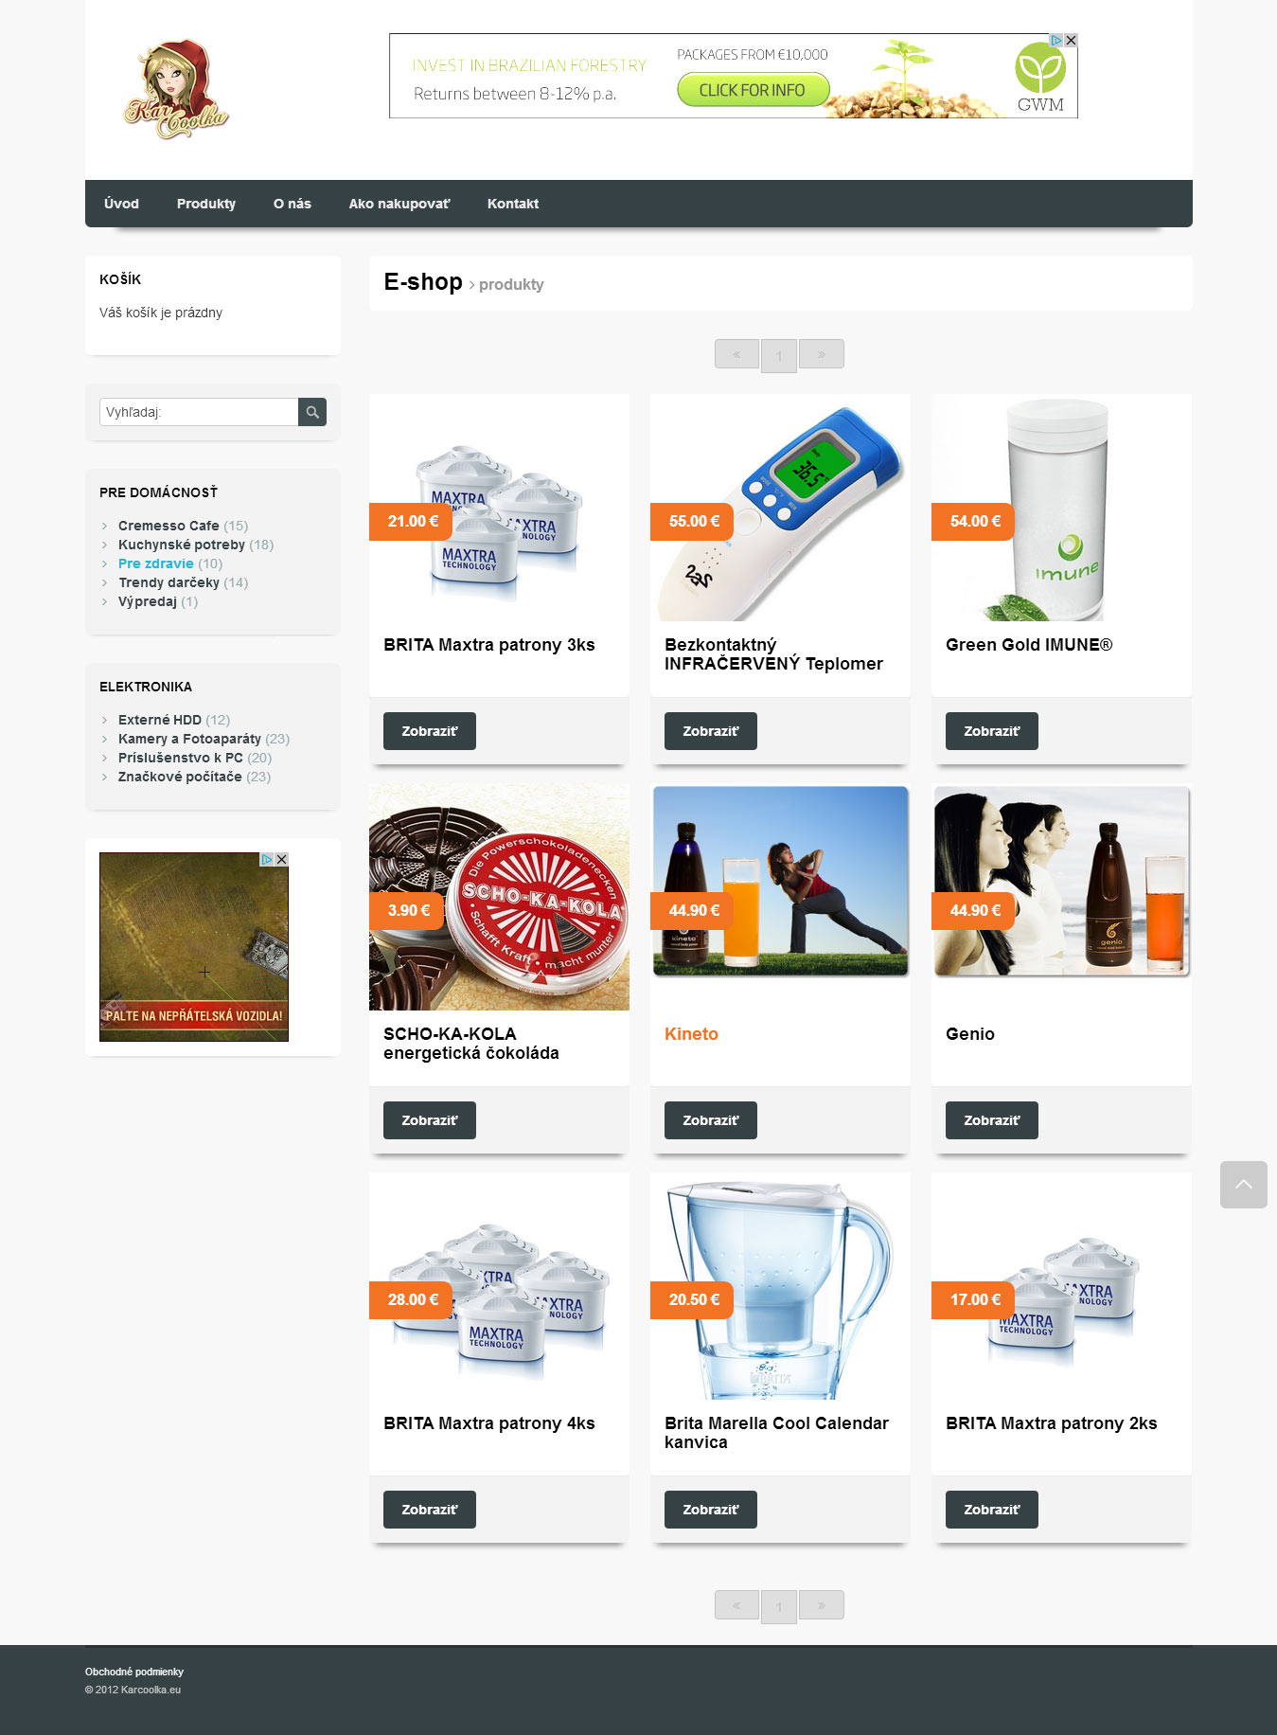Select the Pre zdravie category
This screenshot has width=1277, height=1735.
click(x=155, y=563)
